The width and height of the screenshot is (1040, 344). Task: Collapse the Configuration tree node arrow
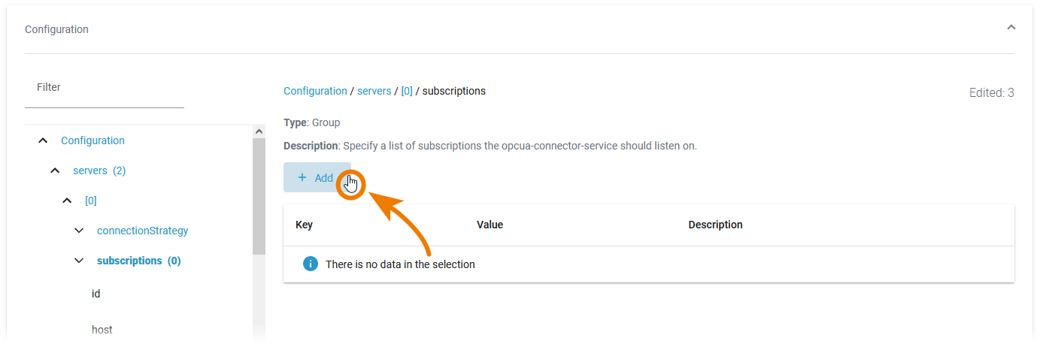43,140
